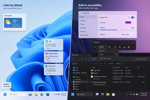
Task: Open Start menu on the light taskbar
Action: [x=5, y=94]
